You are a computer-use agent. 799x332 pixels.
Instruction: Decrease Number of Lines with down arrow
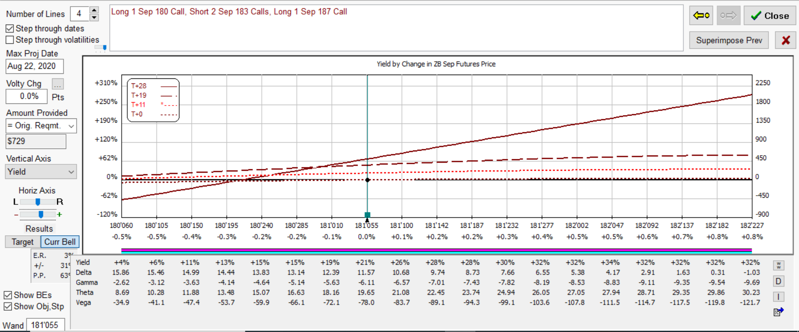coord(94,18)
